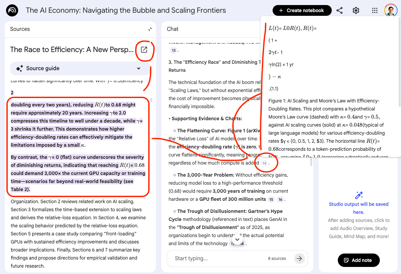Click citation chip 14

(264, 163)
